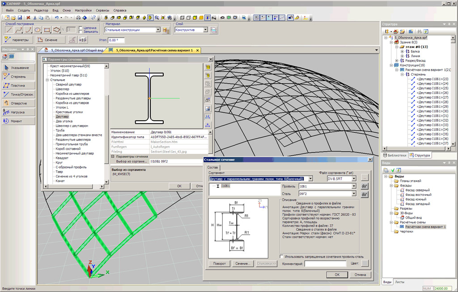Open layers manager icon beside Слой
The height and width of the screenshot is (292, 458).
[213, 30]
